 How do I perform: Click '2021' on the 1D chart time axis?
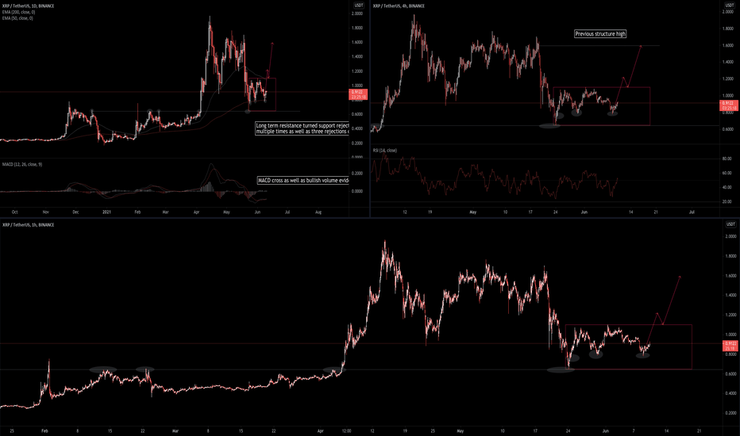[106, 212]
